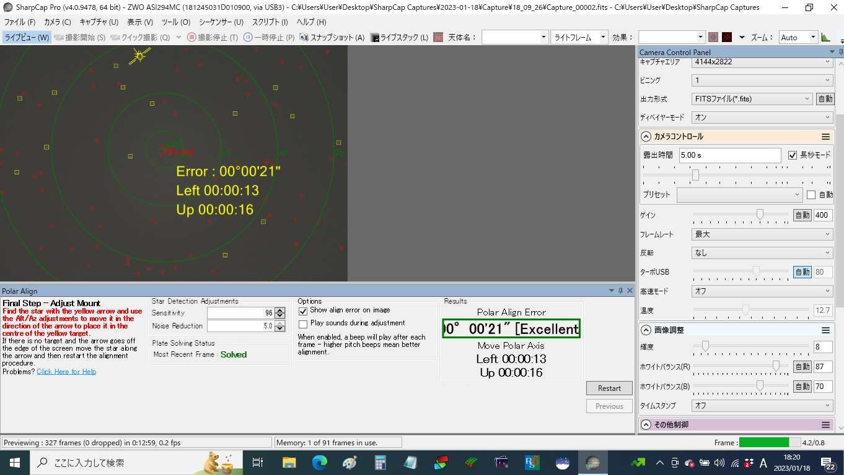Open the 出力形式 FITS file dropdown

(752, 99)
